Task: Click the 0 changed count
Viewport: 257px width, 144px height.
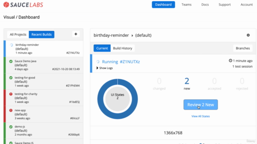Action: coord(159,84)
